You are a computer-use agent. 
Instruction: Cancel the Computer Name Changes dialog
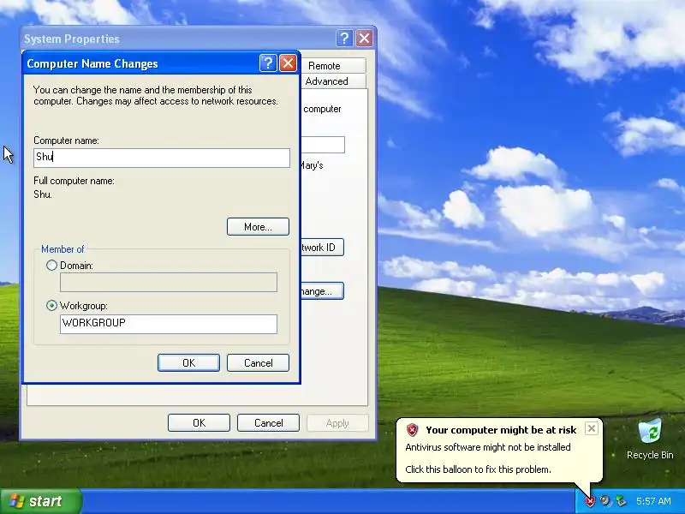coord(259,362)
